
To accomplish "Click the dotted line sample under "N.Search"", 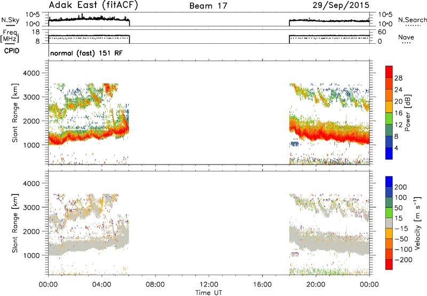I will (413, 26).
